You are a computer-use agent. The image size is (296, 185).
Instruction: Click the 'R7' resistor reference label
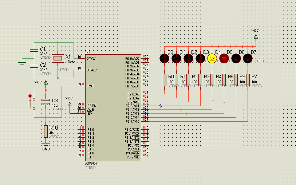[x=254, y=76]
